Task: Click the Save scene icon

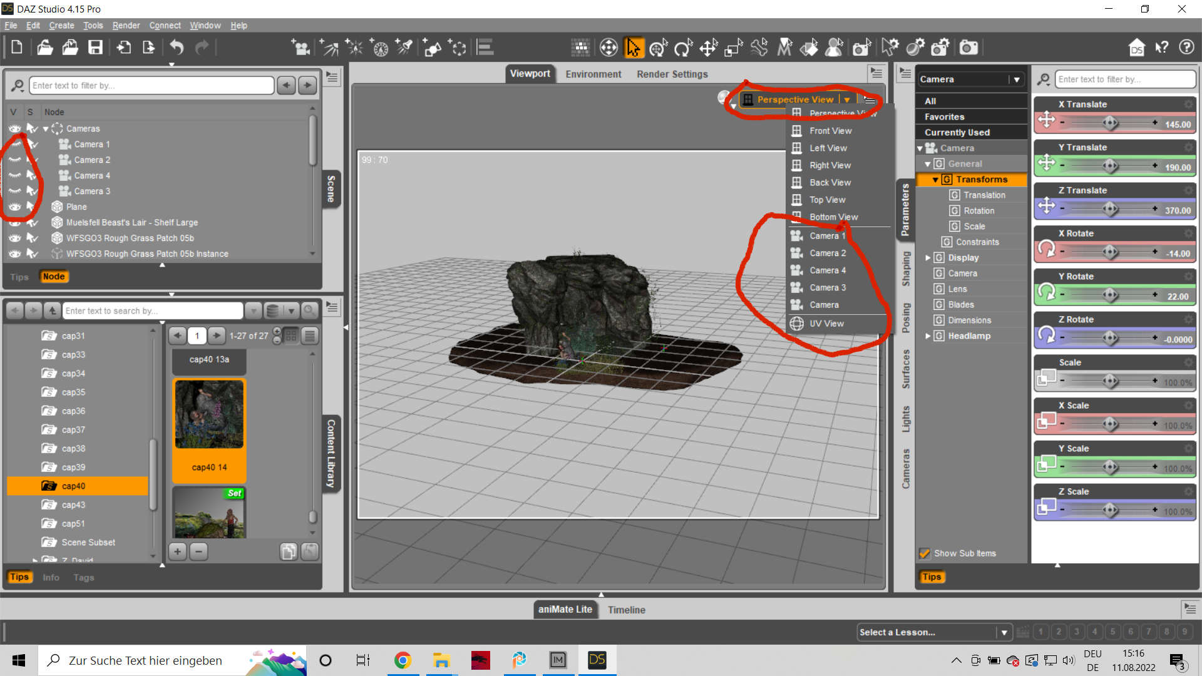Action: pyautogui.click(x=95, y=48)
